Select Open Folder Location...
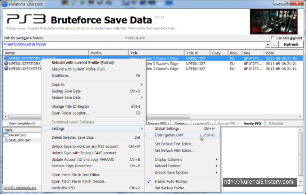The height and width of the screenshot is (194, 306). coord(70,113)
